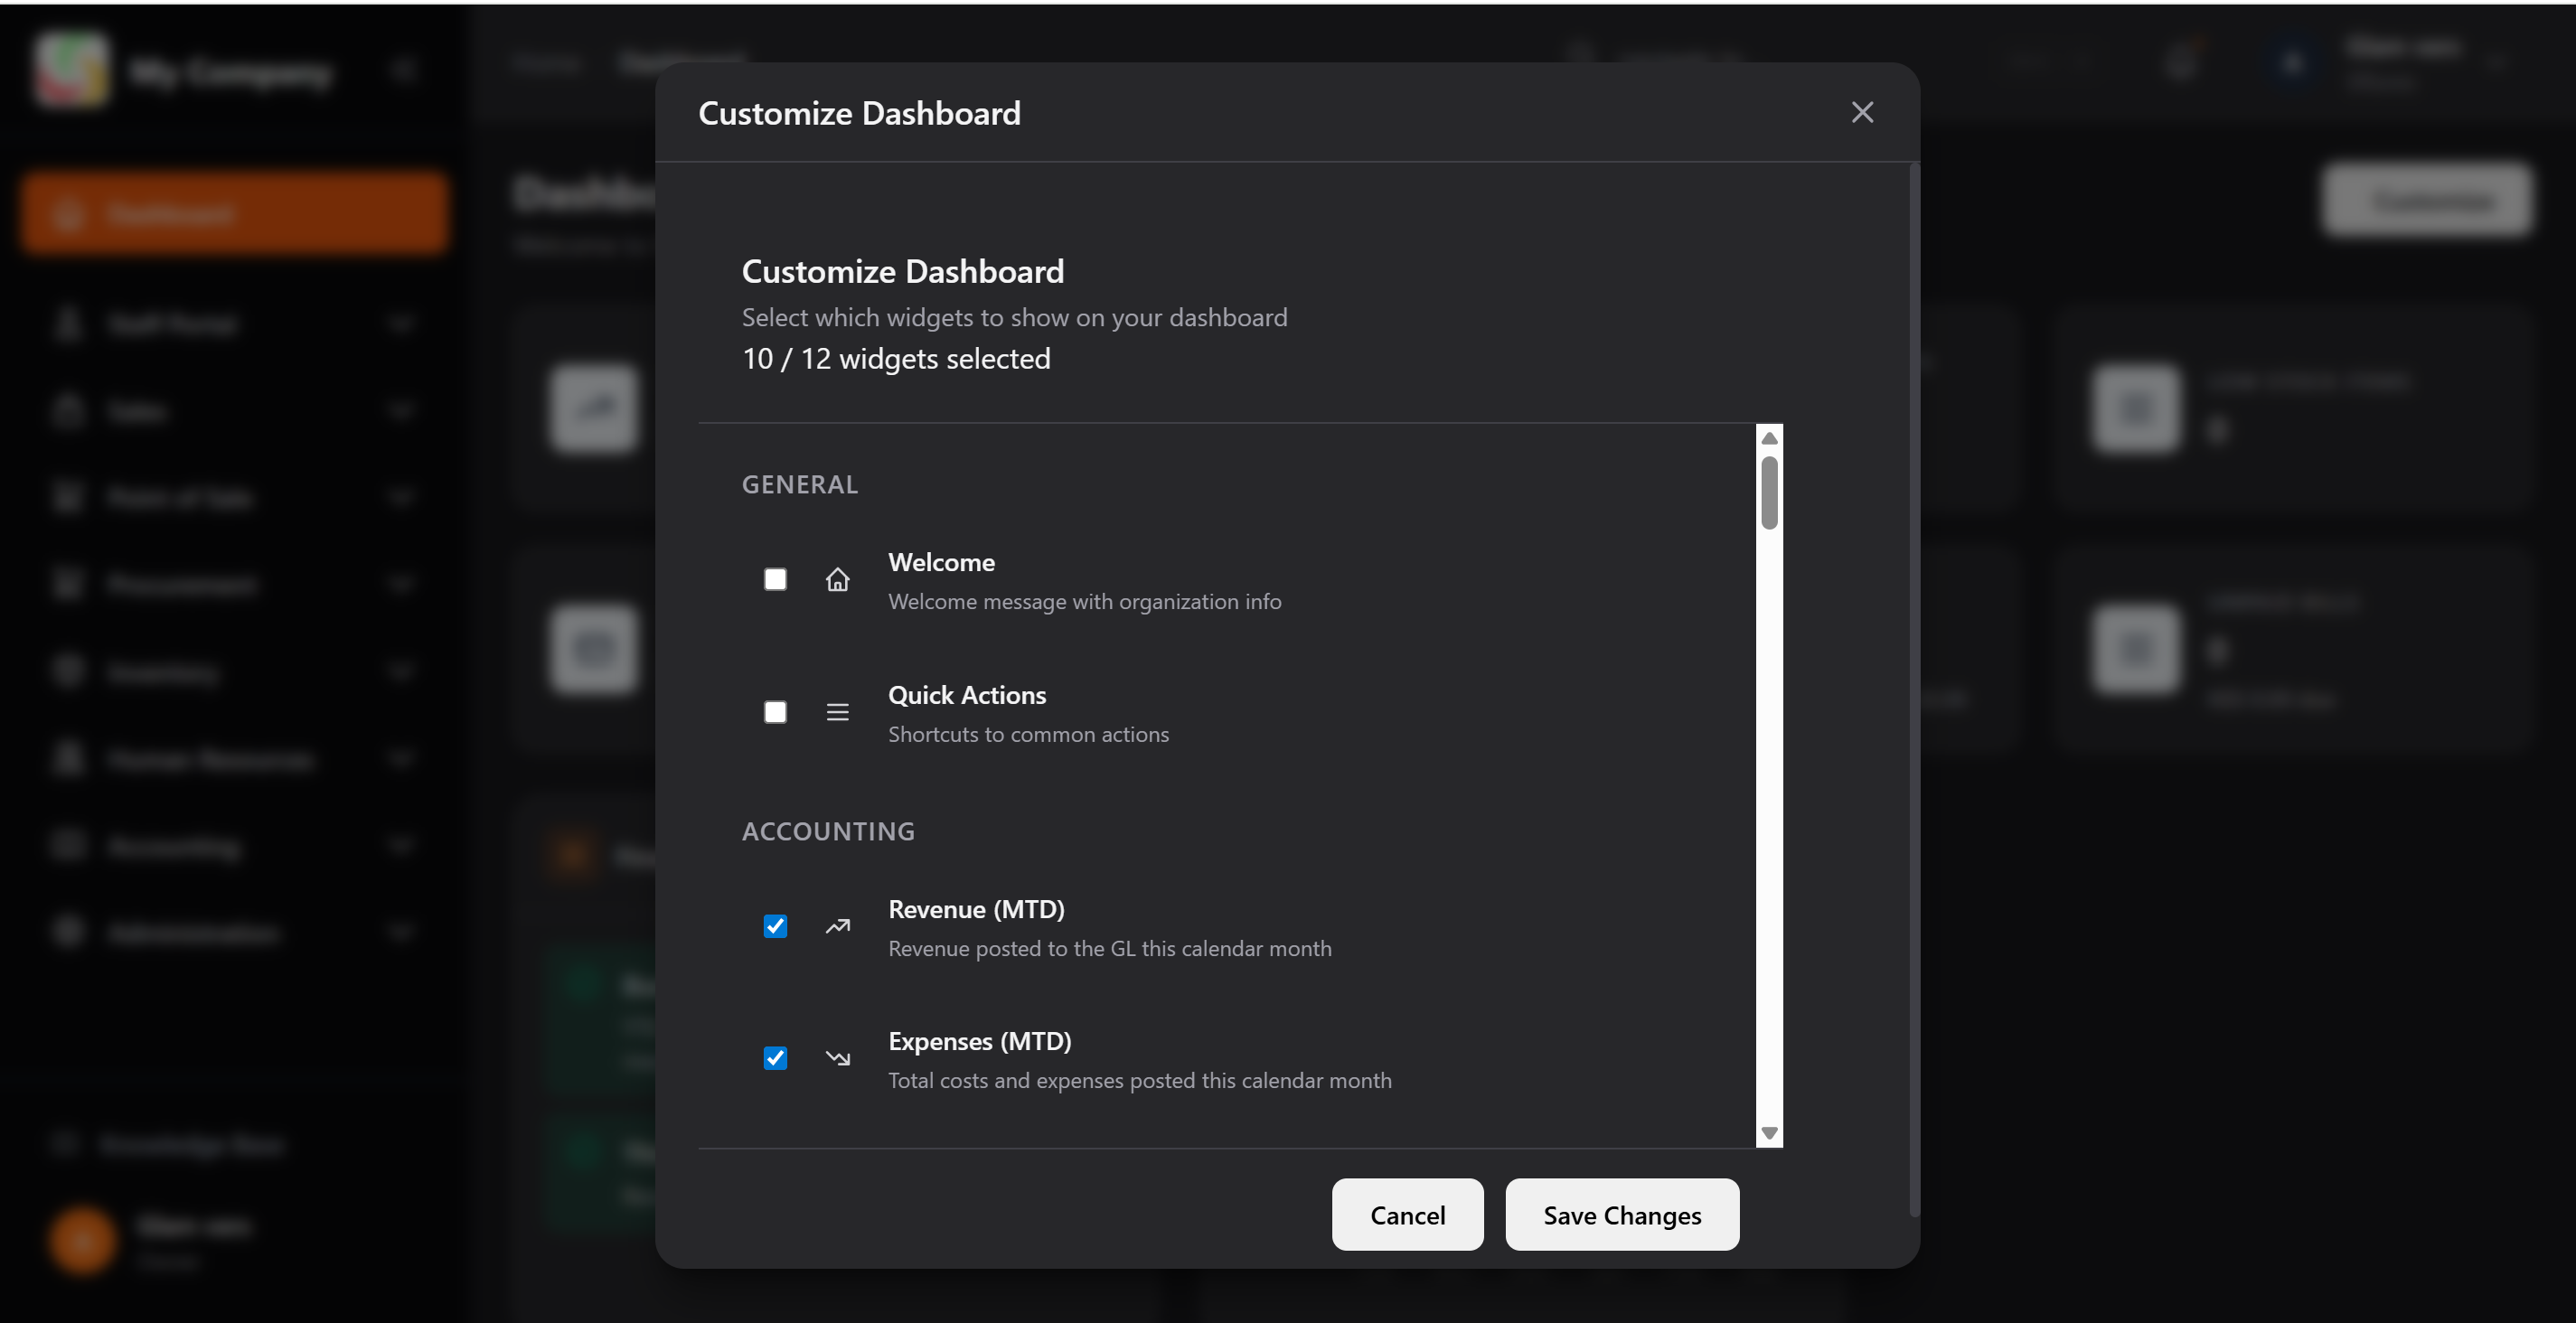Expand the Staff Portal sidebar section
Viewport: 2576px width, 1323px height.
(400, 323)
